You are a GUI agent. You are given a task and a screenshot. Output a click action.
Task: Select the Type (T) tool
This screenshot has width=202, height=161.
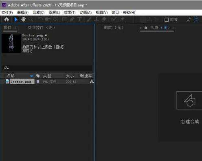click(x=80, y=19)
